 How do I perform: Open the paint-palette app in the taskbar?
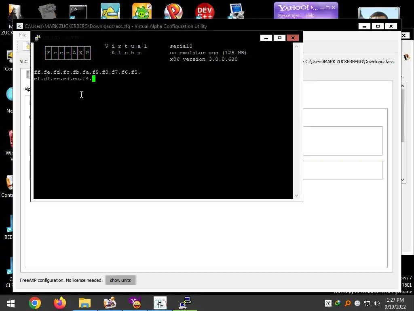pyautogui.click(x=110, y=303)
